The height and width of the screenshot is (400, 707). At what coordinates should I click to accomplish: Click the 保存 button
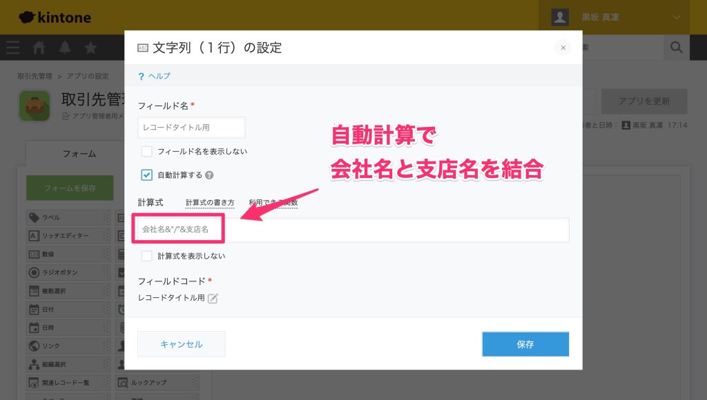click(x=525, y=344)
